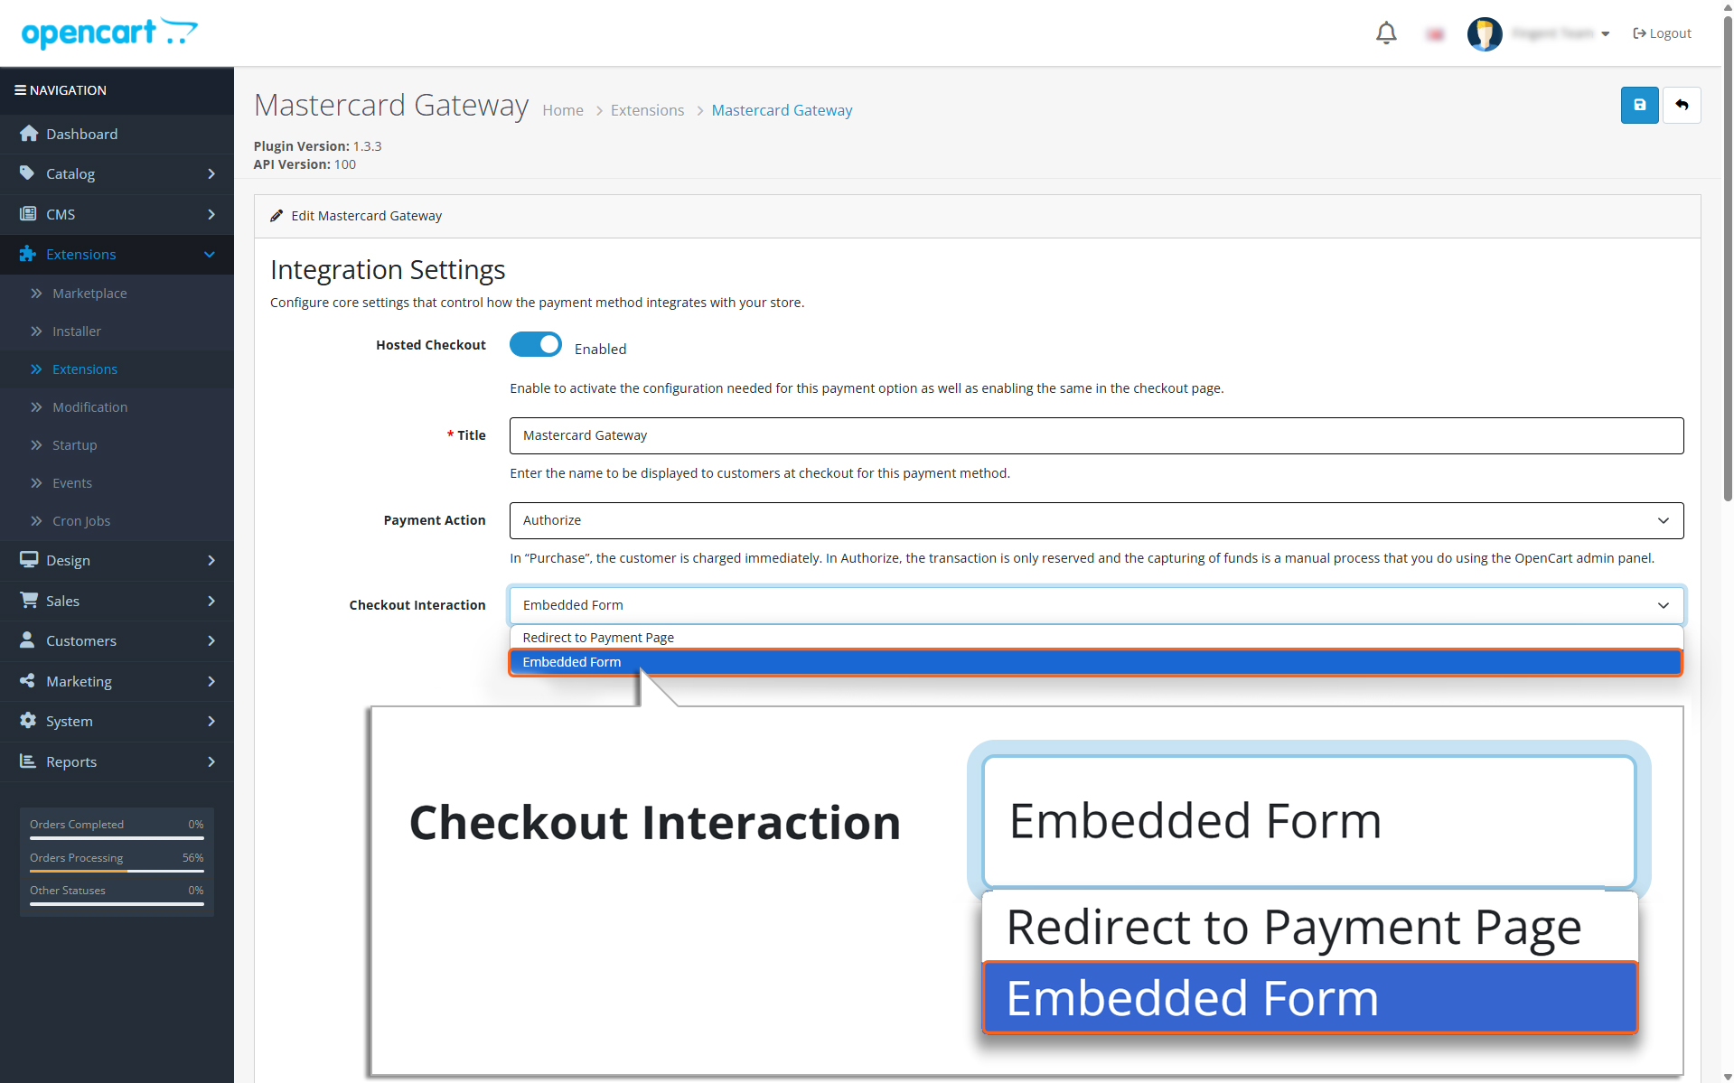
Task: Disable the Hosted Checkout toggle
Action: coord(536,345)
